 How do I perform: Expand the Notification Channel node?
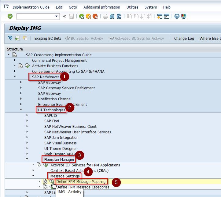pos(21,98)
